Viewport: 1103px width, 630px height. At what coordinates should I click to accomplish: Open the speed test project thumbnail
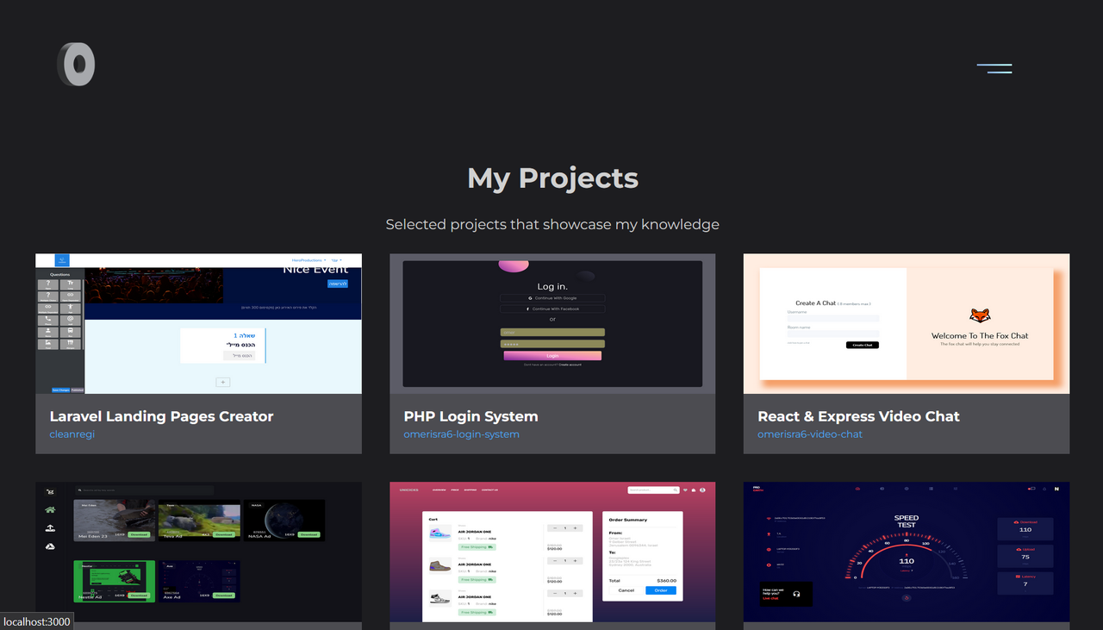coord(907,552)
